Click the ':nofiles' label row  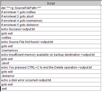(51, 38)
